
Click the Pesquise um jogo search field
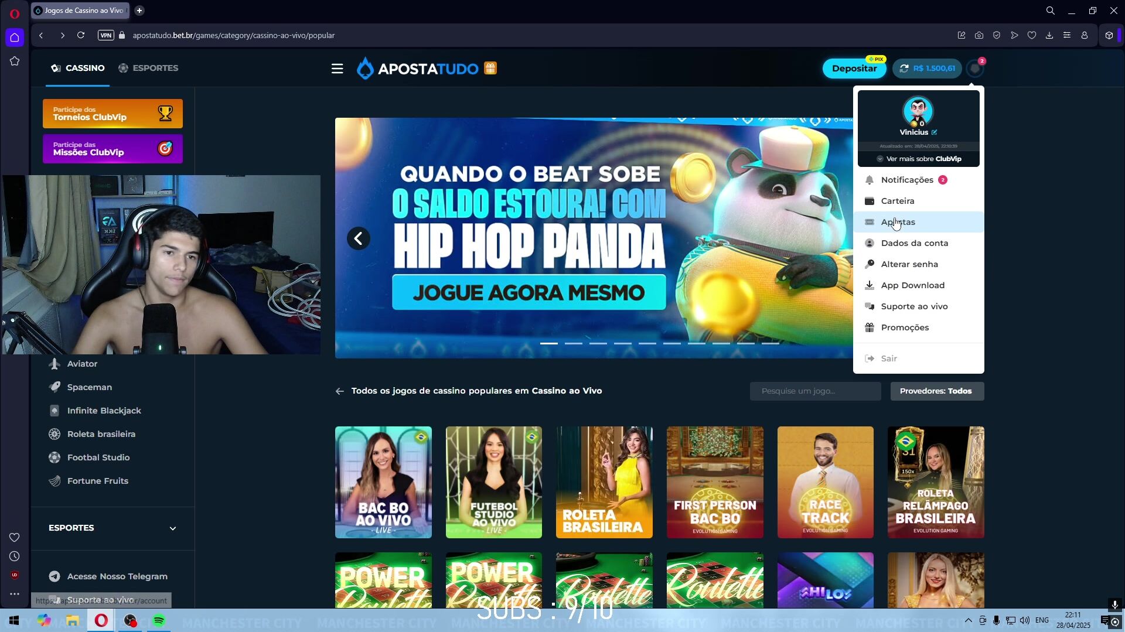tap(815, 391)
